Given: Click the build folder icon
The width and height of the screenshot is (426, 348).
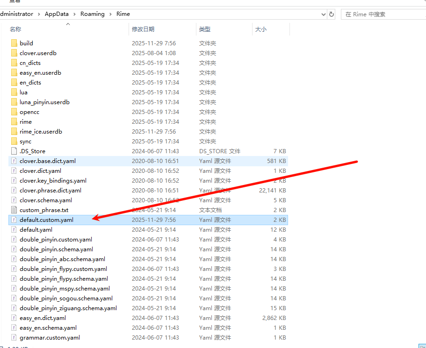Looking at the screenshot, I should [14, 43].
